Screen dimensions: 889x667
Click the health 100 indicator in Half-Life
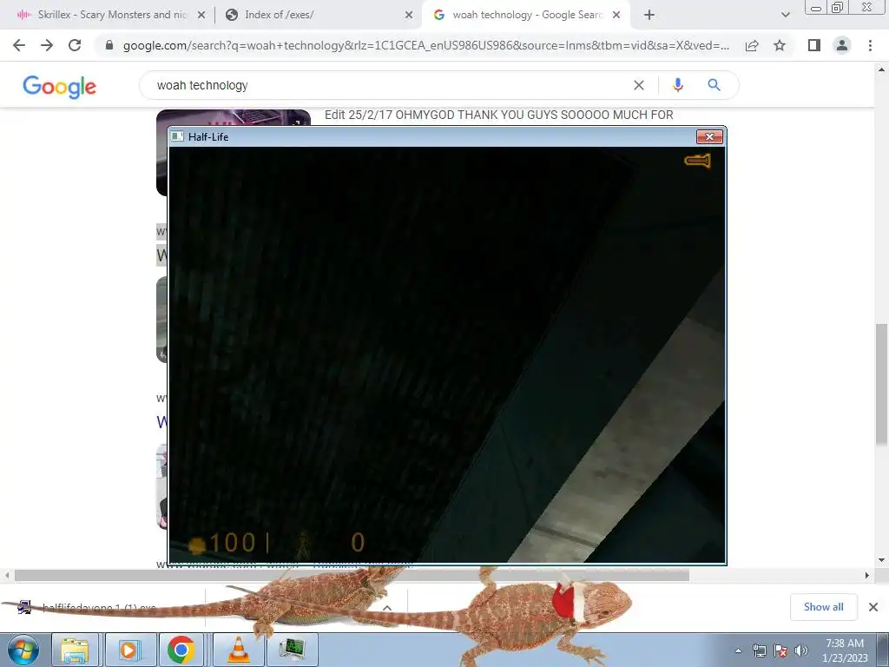point(223,544)
